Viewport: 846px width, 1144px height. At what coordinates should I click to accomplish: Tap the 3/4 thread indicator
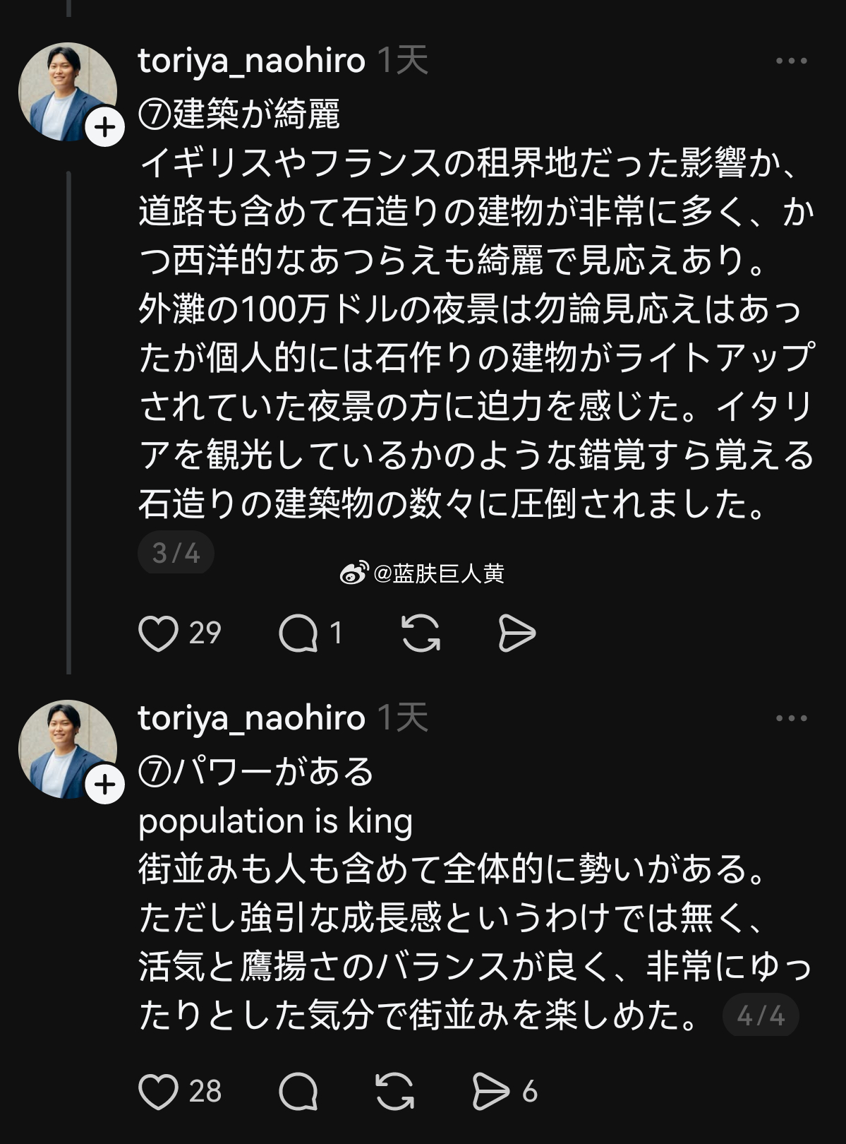point(176,553)
